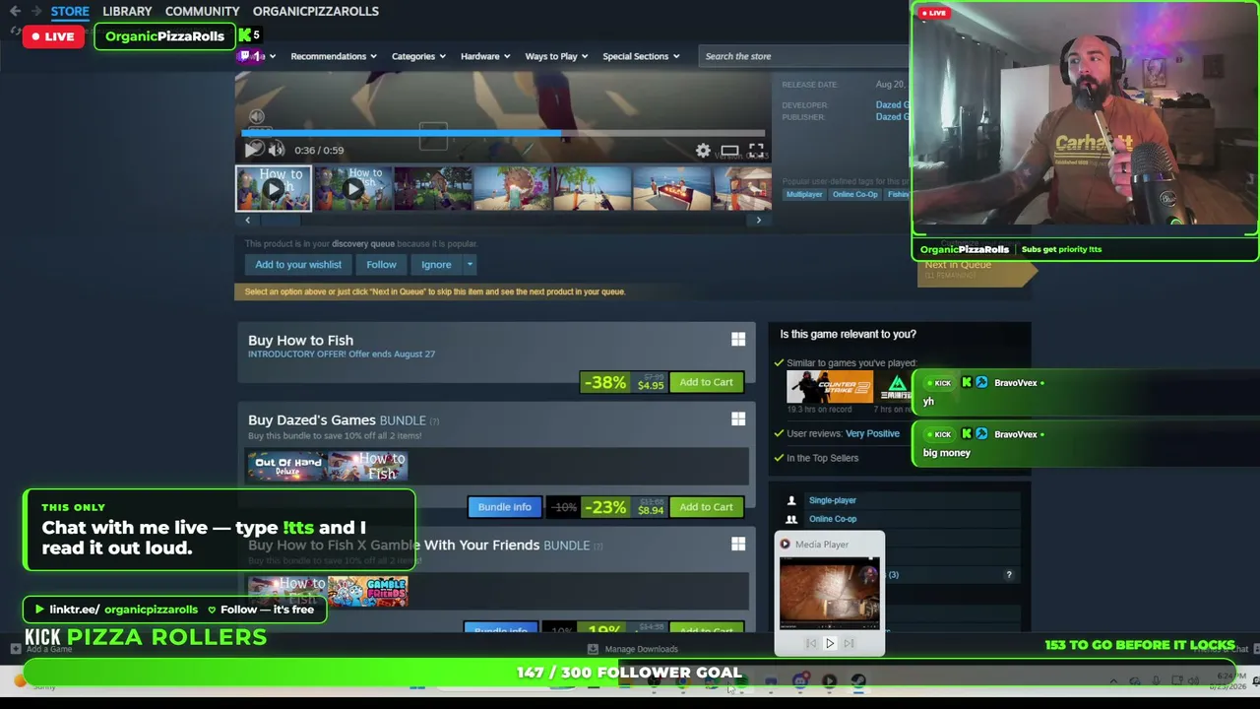Click the Windows icon beside Buy How to Fish
Image resolution: width=1260 pixels, height=709 pixels.
point(738,340)
